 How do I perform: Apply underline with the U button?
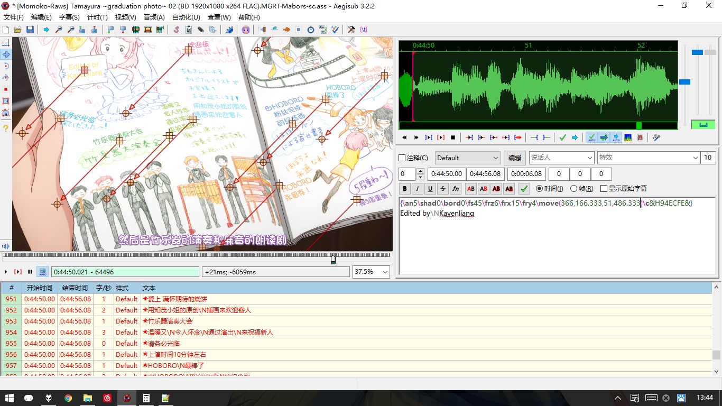coord(430,188)
